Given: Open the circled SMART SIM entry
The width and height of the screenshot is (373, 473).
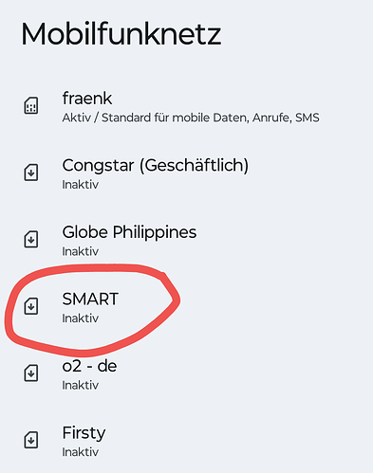Looking at the screenshot, I should (186, 307).
